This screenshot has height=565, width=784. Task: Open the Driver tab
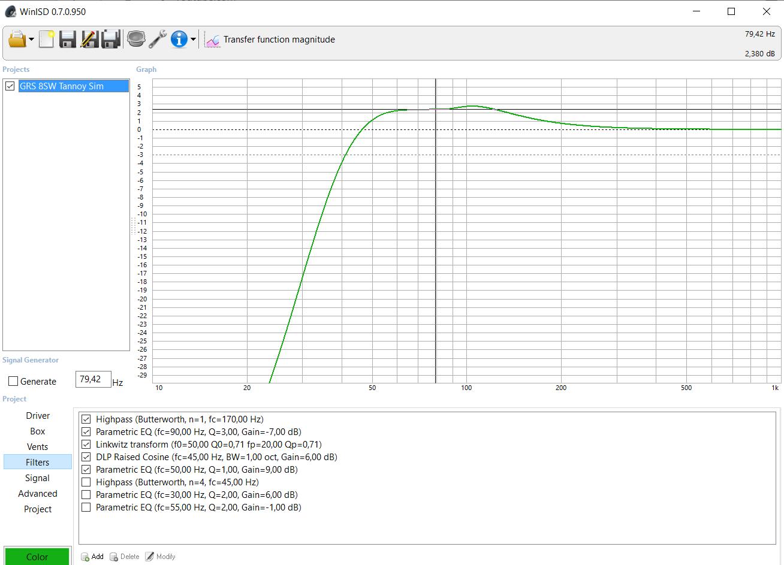click(38, 416)
